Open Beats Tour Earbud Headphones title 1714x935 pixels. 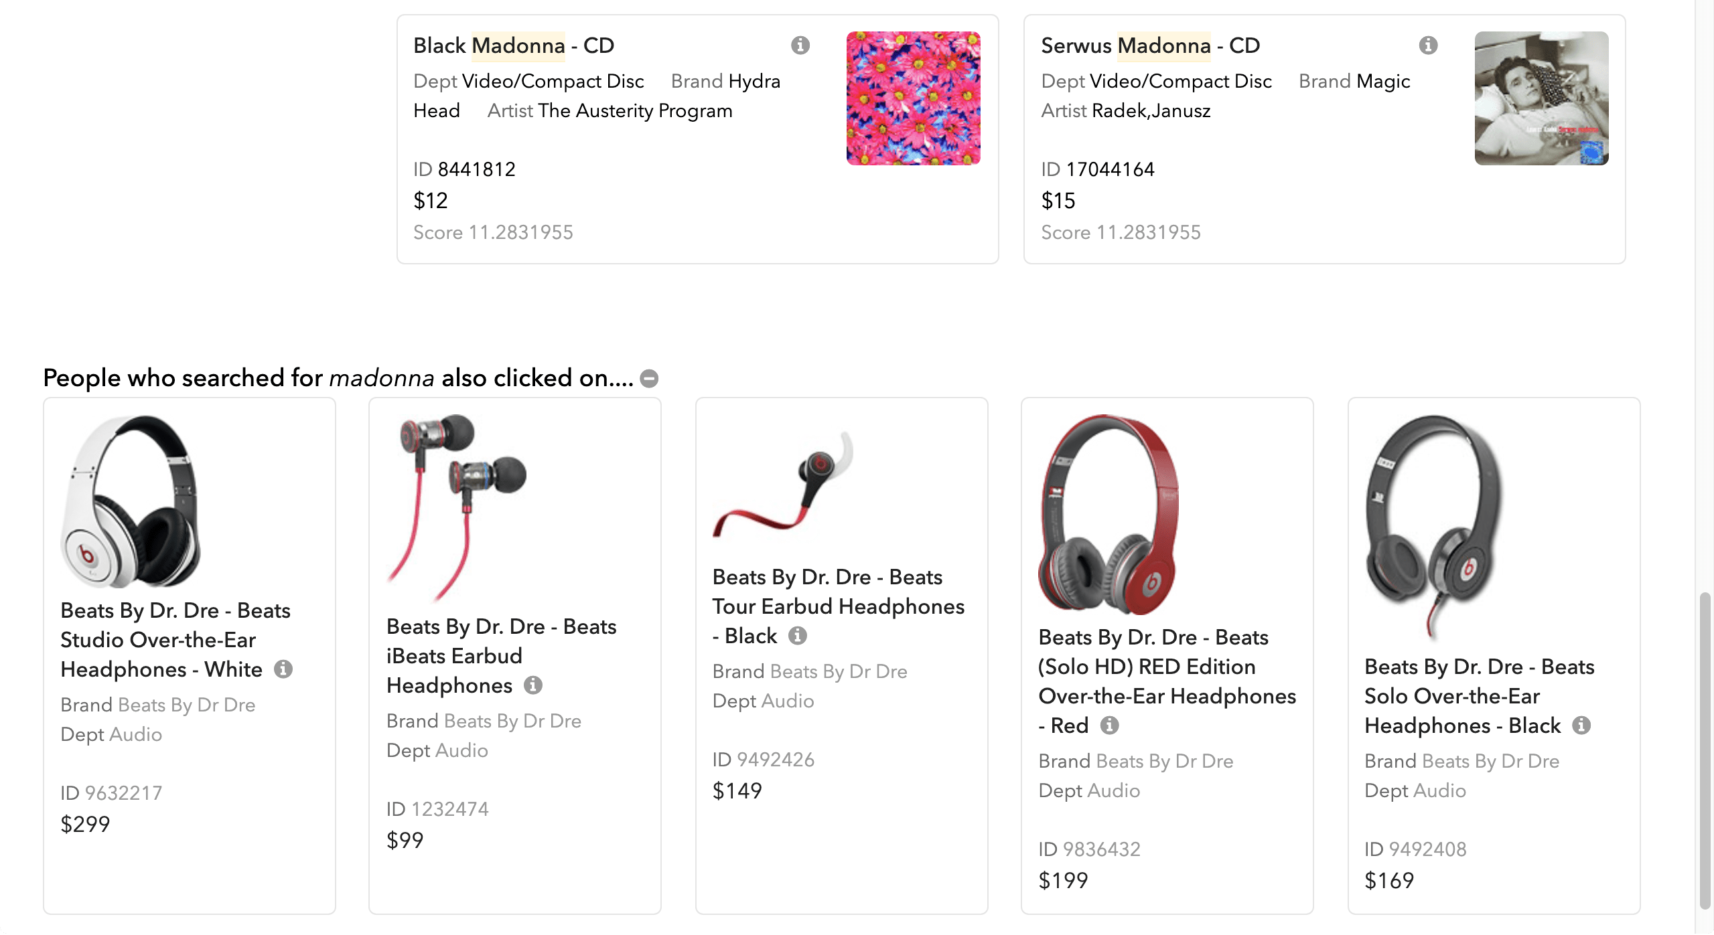pyautogui.click(x=838, y=606)
